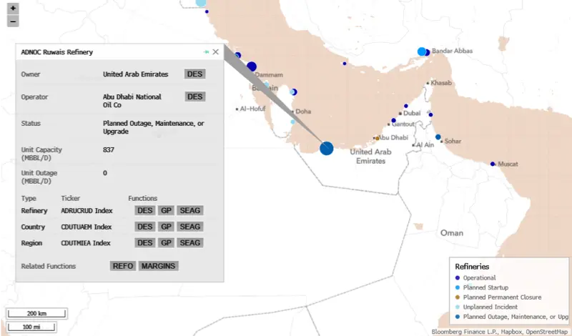572x336 pixels.
Task: Select the refinery marker near Sohar
Action: [x=438, y=137]
